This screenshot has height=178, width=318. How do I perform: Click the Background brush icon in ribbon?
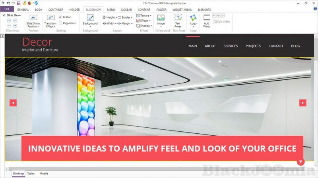click(x=90, y=18)
